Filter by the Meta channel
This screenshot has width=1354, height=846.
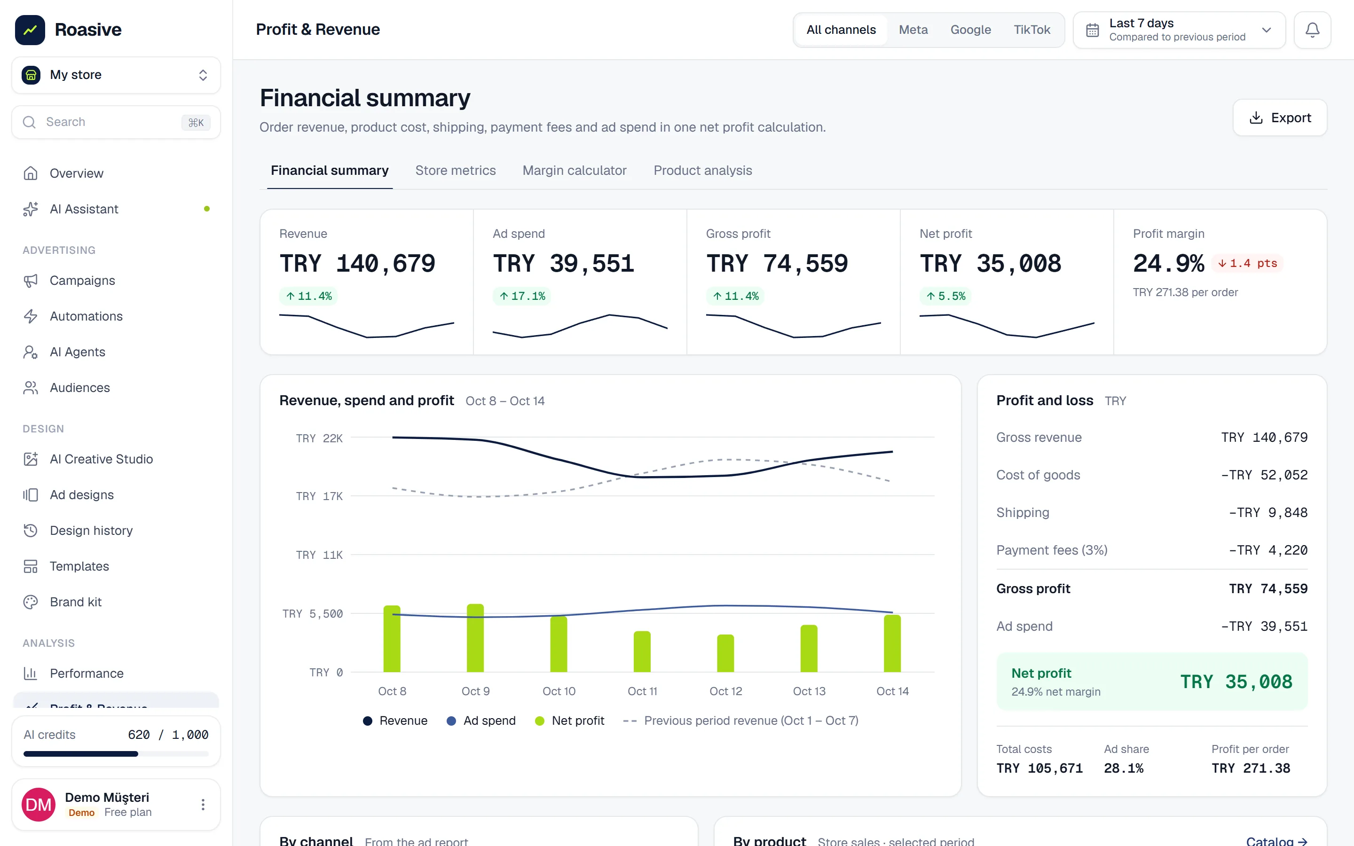pyautogui.click(x=913, y=30)
